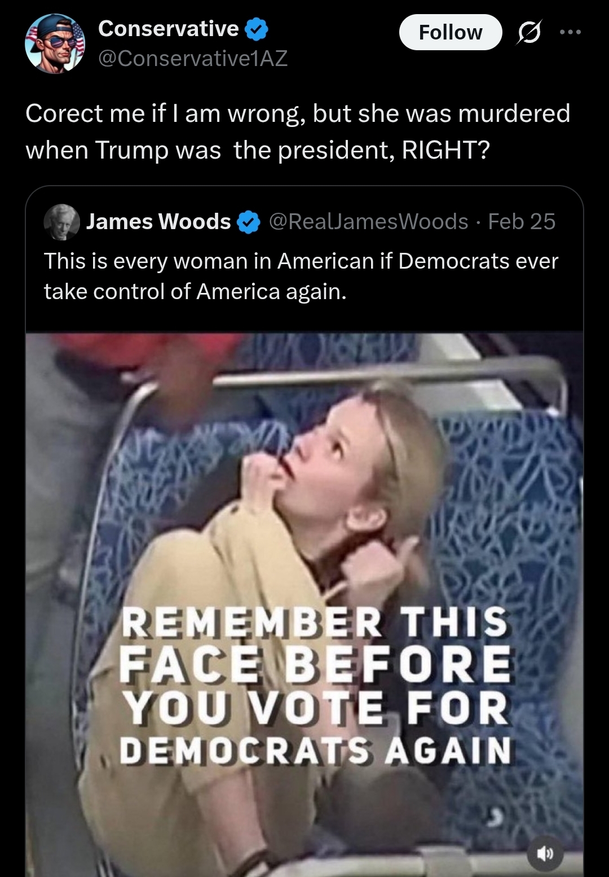
Task: Click the verified badge next to James Woods
Action: [x=248, y=222]
